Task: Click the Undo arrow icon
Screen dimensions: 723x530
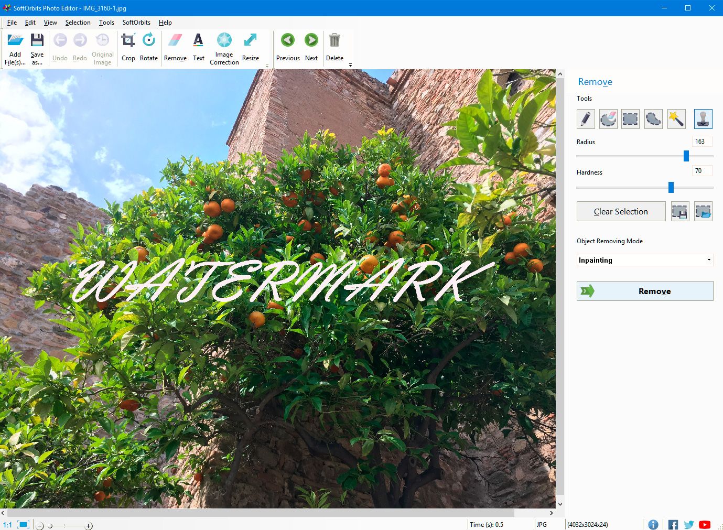Action: pos(60,40)
